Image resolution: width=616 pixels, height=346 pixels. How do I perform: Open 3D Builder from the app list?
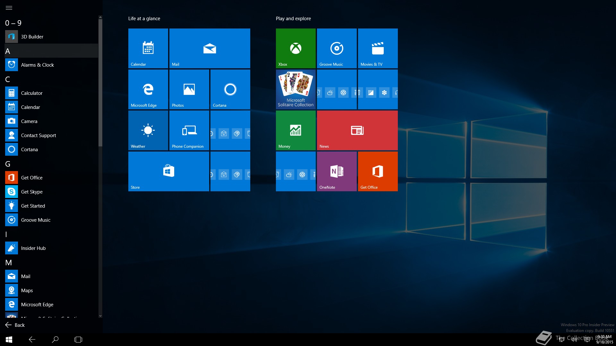[52, 37]
